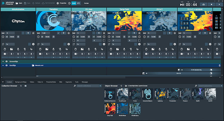Collapse the bottom panel with chevron beside Content
Viewport: 224px width, 121px height.
click(x=3, y=82)
